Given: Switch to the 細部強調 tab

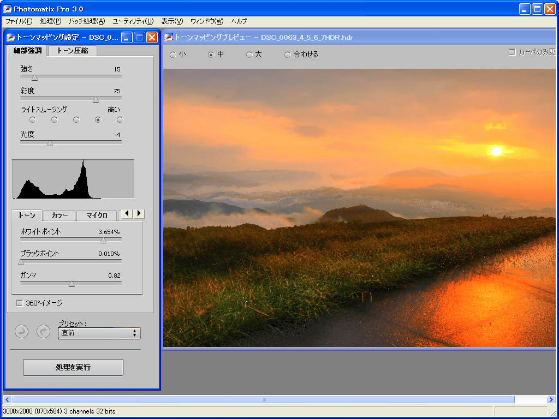Looking at the screenshot, I should 27,51.
